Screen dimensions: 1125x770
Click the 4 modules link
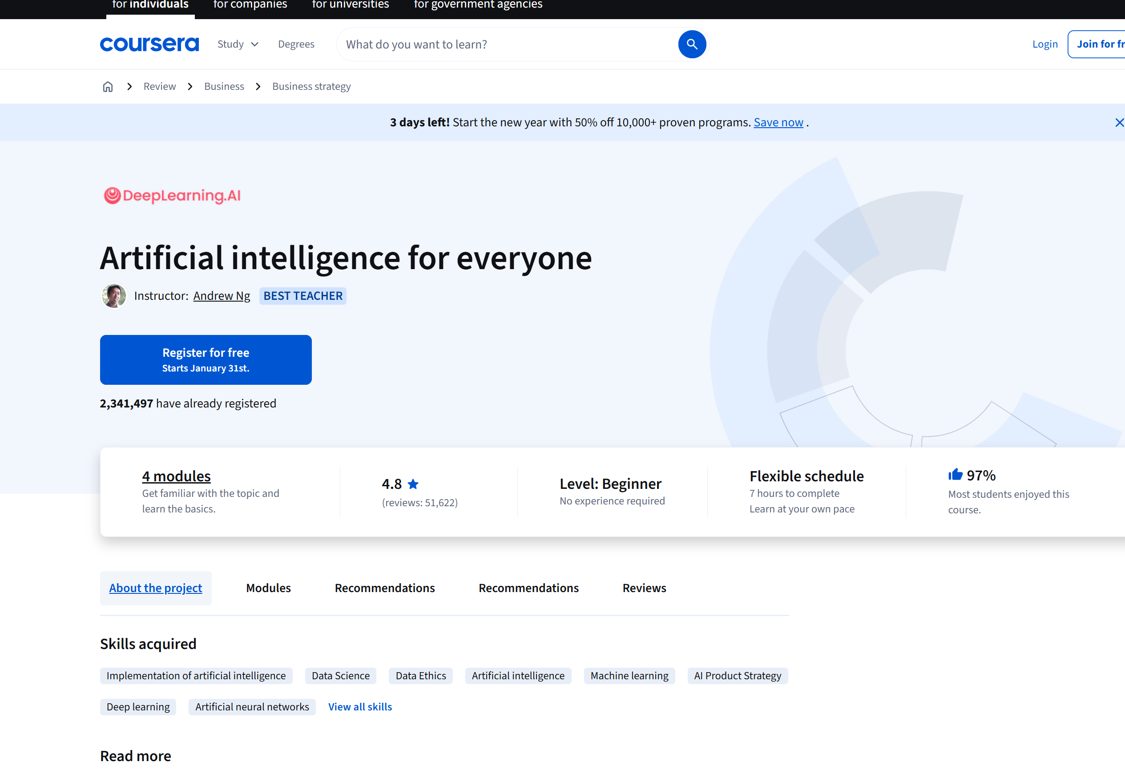tap(176, 476)
